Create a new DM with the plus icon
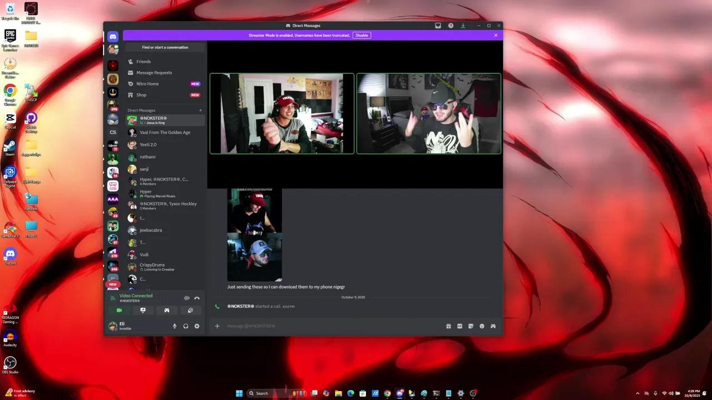The width and height of the screenshot is (712, 400). pos(201,110)
